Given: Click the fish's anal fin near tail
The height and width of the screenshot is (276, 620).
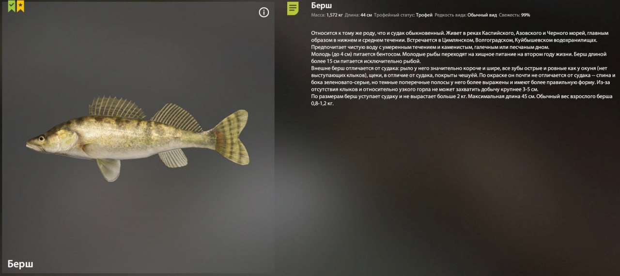Looking at the screenshot, I should click(173, 158).
